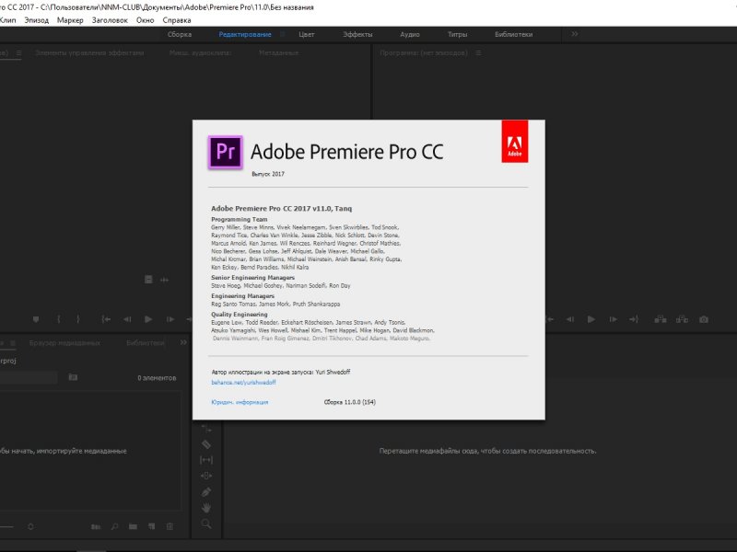Click Drag Video Only icon in Source monitor
Viewport: 737px width, 552px height.
[148, 280]
